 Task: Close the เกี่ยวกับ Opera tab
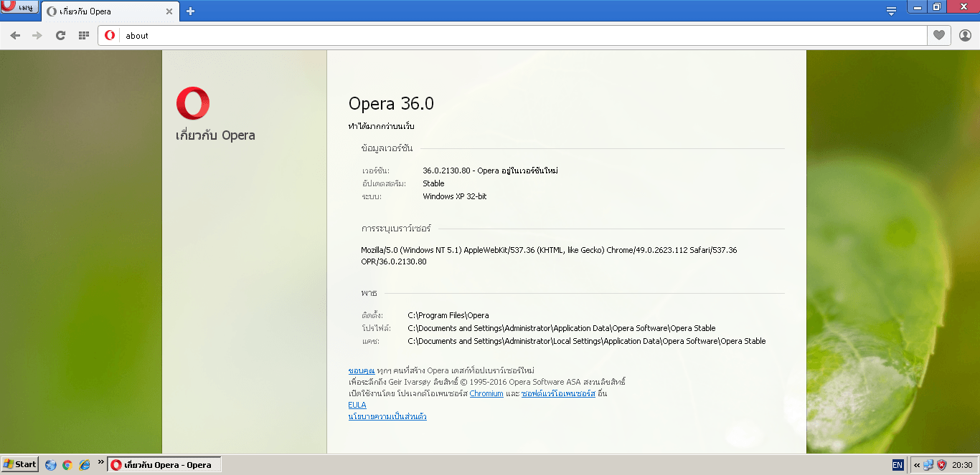pos(169,12)
